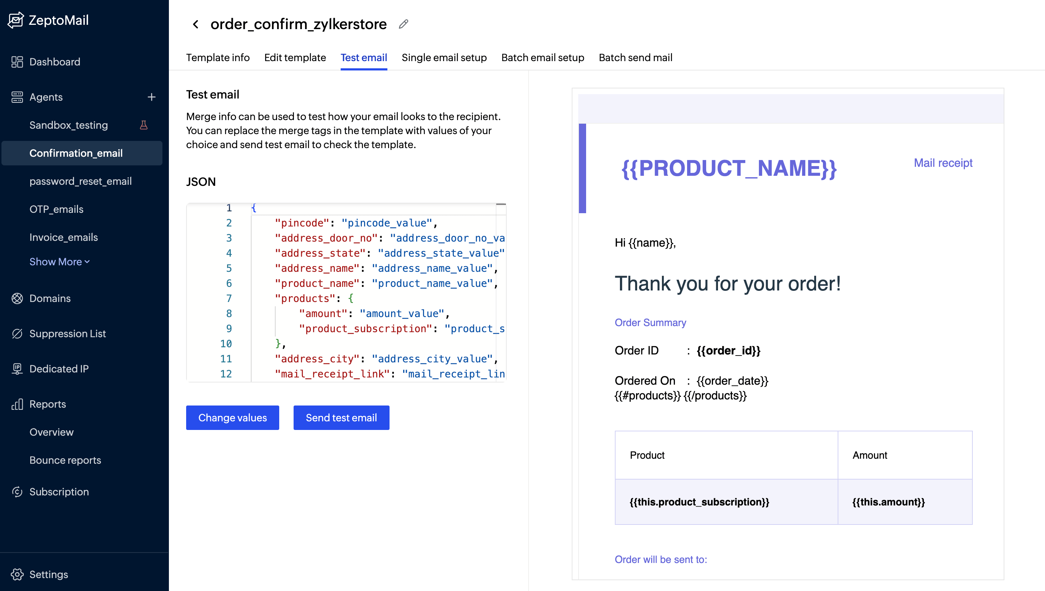
Task: Rename template with the pencil icon
Action: (403, 24)
